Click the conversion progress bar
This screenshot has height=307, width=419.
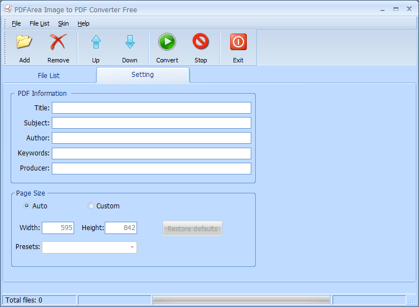point(241,300)
